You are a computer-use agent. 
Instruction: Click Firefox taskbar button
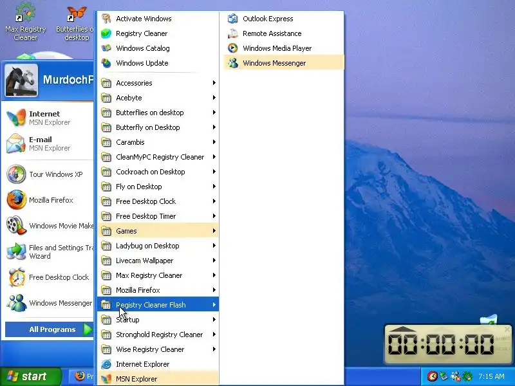(82, 376)
